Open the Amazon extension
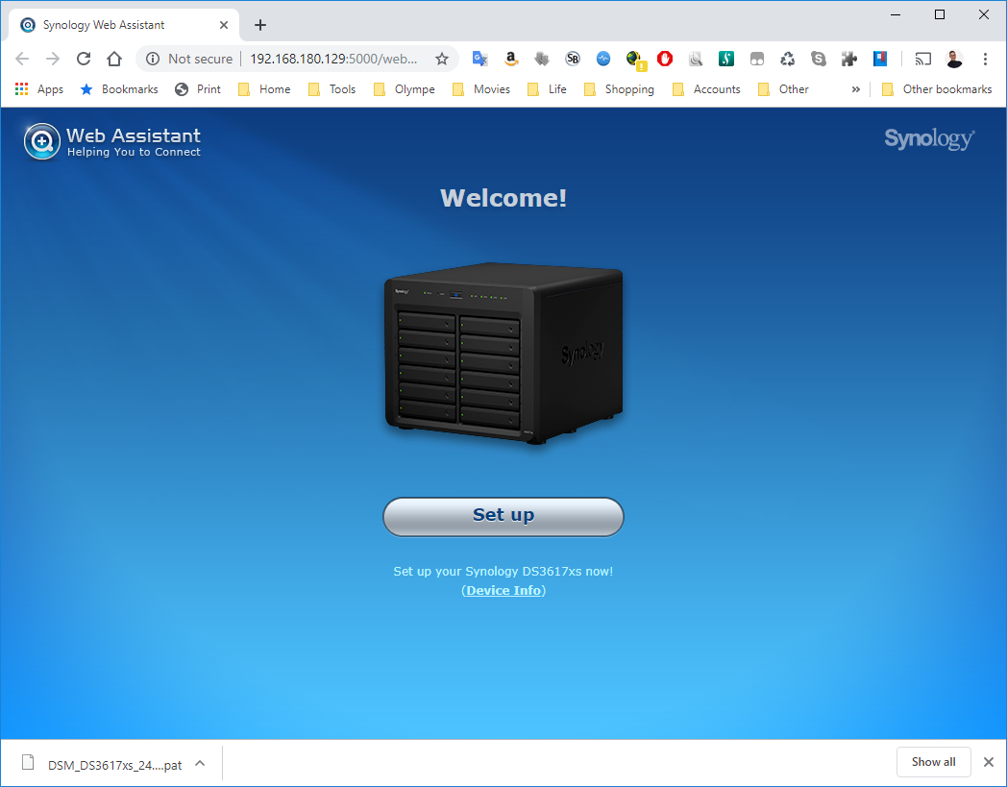Viewport: 1007px width, 787px height. [510, 60]
